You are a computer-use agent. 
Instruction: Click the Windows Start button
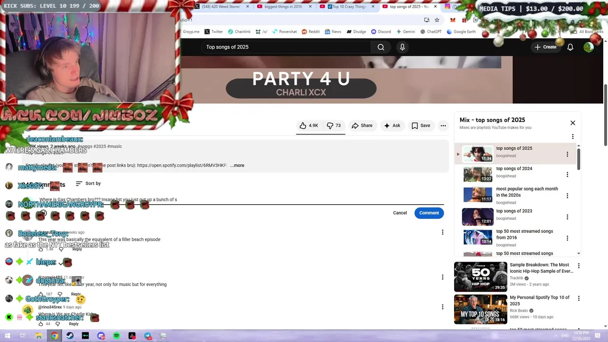8,336
